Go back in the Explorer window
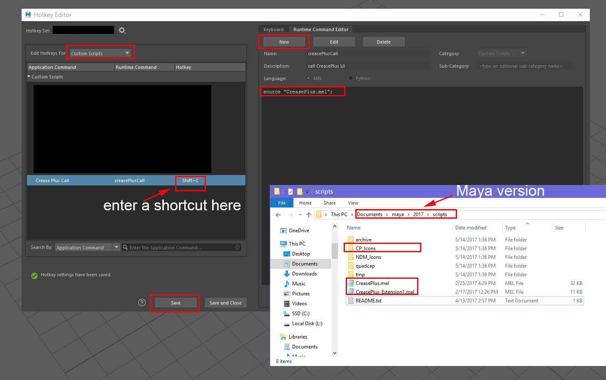Viewport: 606px width, 380px height. pyautogui.click(x=278, y=214)
